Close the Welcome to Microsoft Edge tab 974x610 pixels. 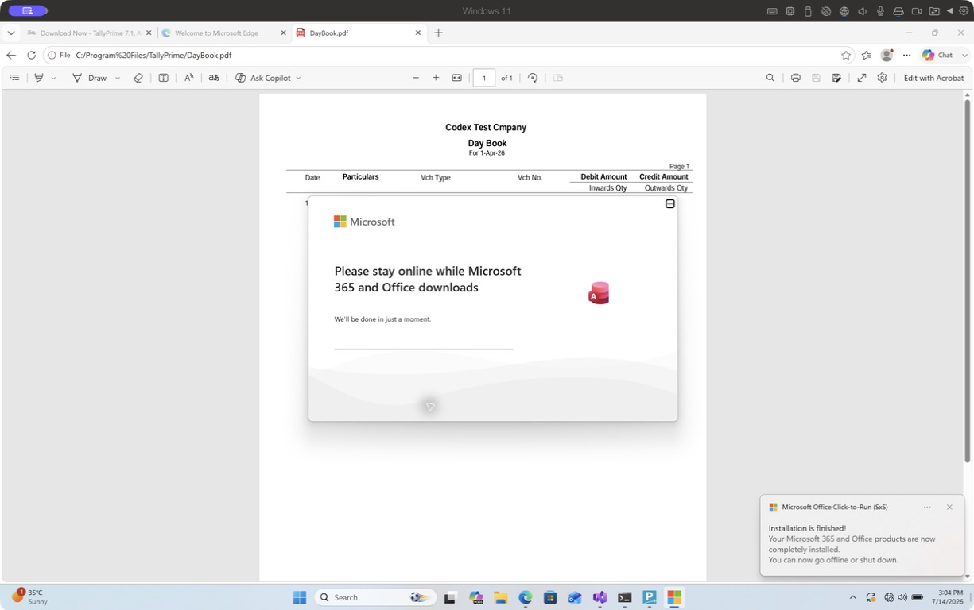tap(283, 33)
